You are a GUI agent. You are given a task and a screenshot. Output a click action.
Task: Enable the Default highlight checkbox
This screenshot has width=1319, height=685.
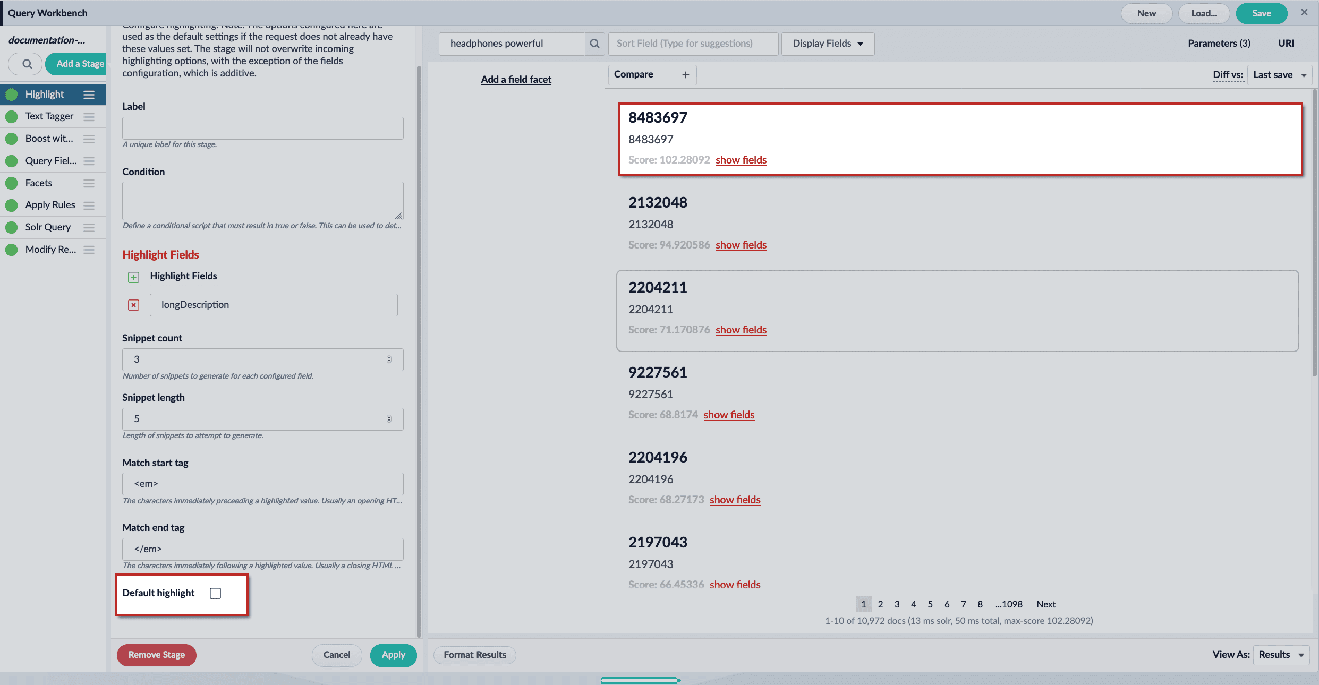(x=215, y=593)
